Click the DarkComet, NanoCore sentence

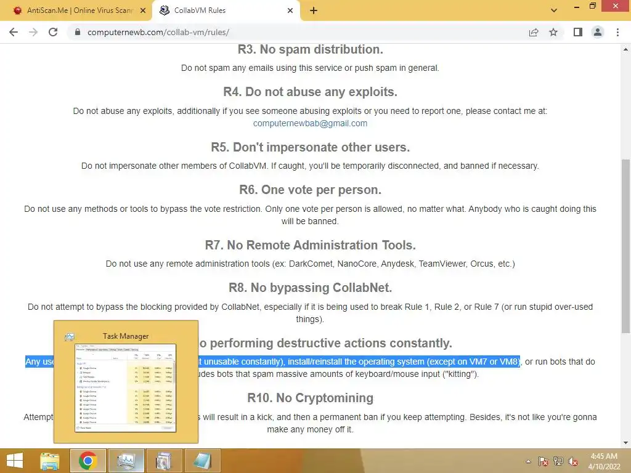click(311, 264)
